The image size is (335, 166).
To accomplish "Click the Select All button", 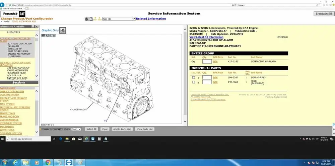I will (x=91, y=129).
